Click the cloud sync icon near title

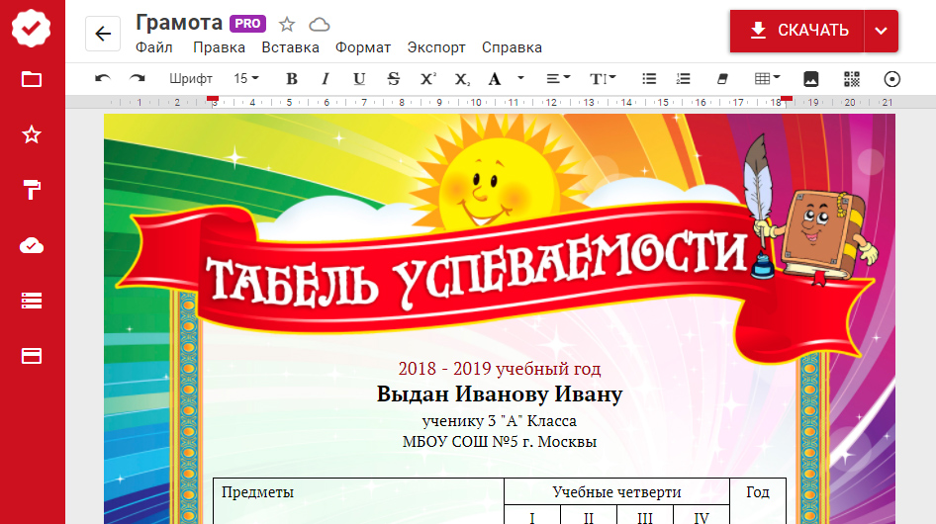coord(320,25)
